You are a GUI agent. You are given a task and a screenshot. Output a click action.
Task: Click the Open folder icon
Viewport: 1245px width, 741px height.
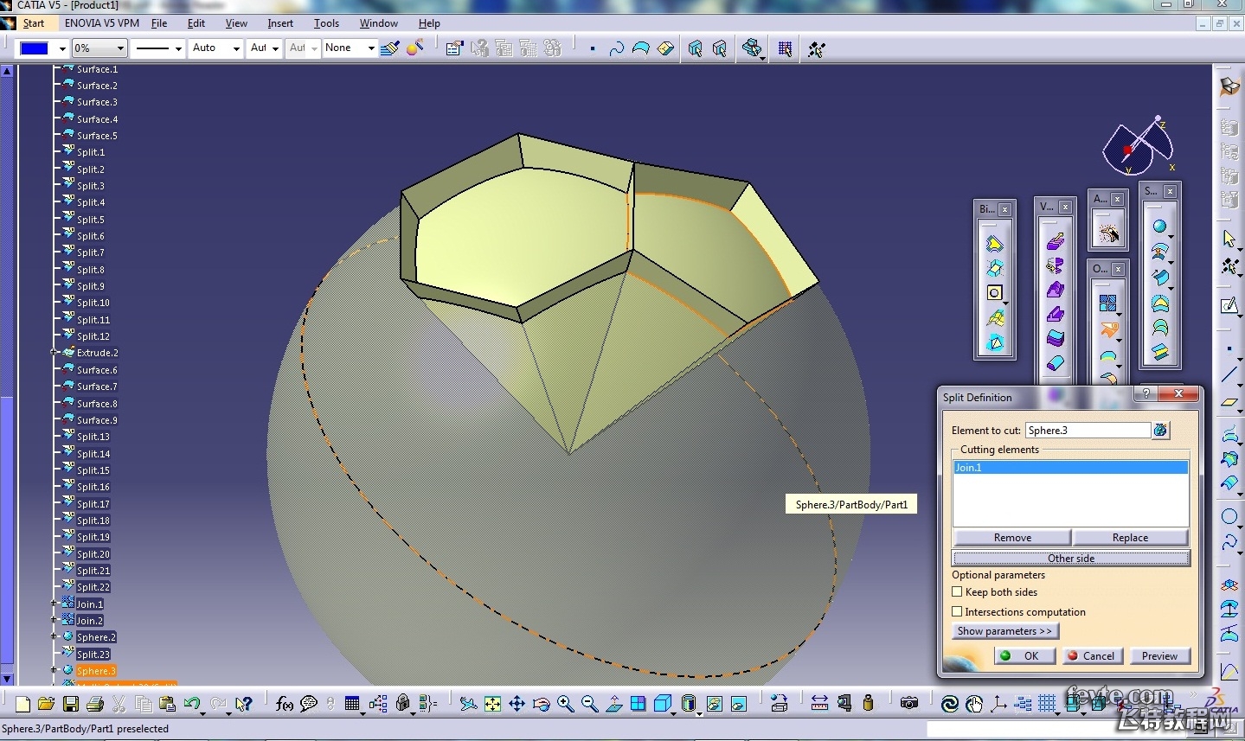pos(47,704)
